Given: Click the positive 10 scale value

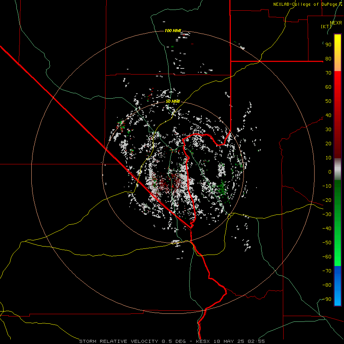Looking at the screenshot, I should pos(328,158).
